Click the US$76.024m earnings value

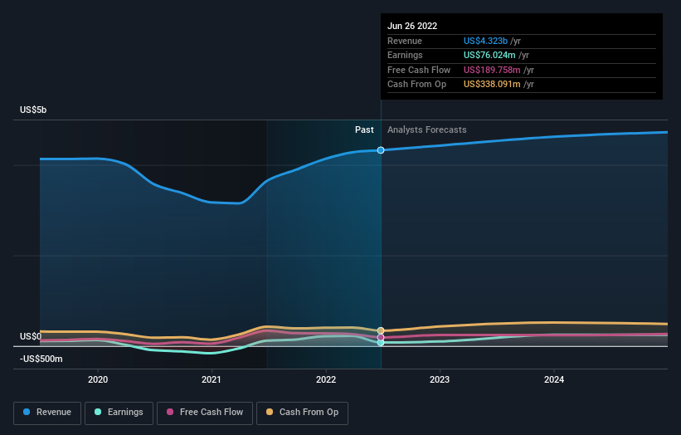(x=489, y=55)
